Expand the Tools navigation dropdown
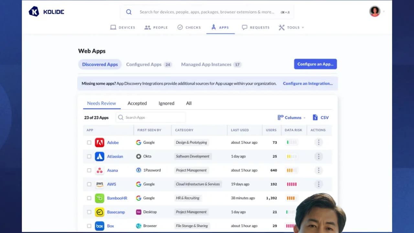The height and width of the screenshot is (233, 414). [291, 28]
